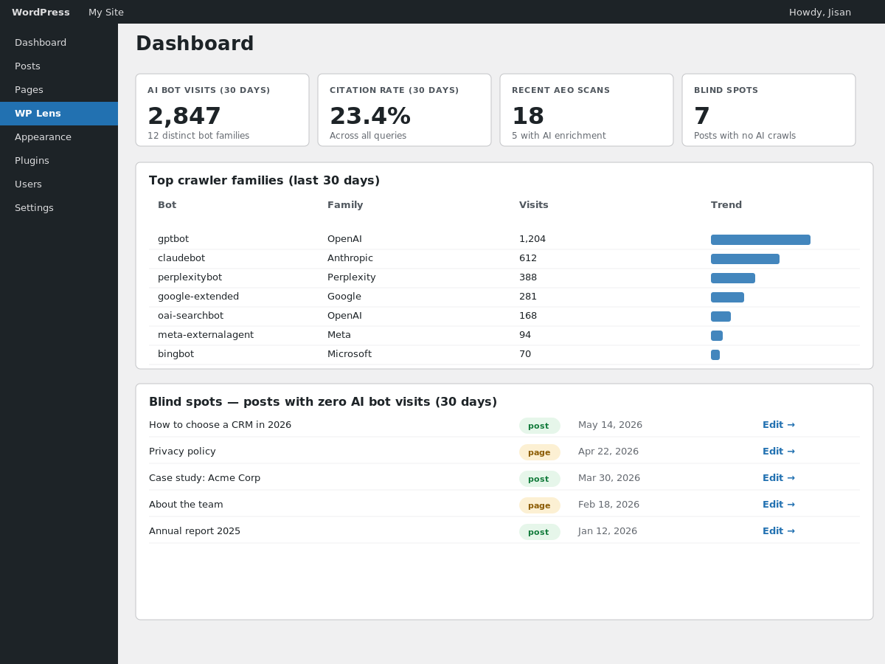The image size is (885, 664).
Task: Go to Pages in the sidebar
Action: [59, 90]
